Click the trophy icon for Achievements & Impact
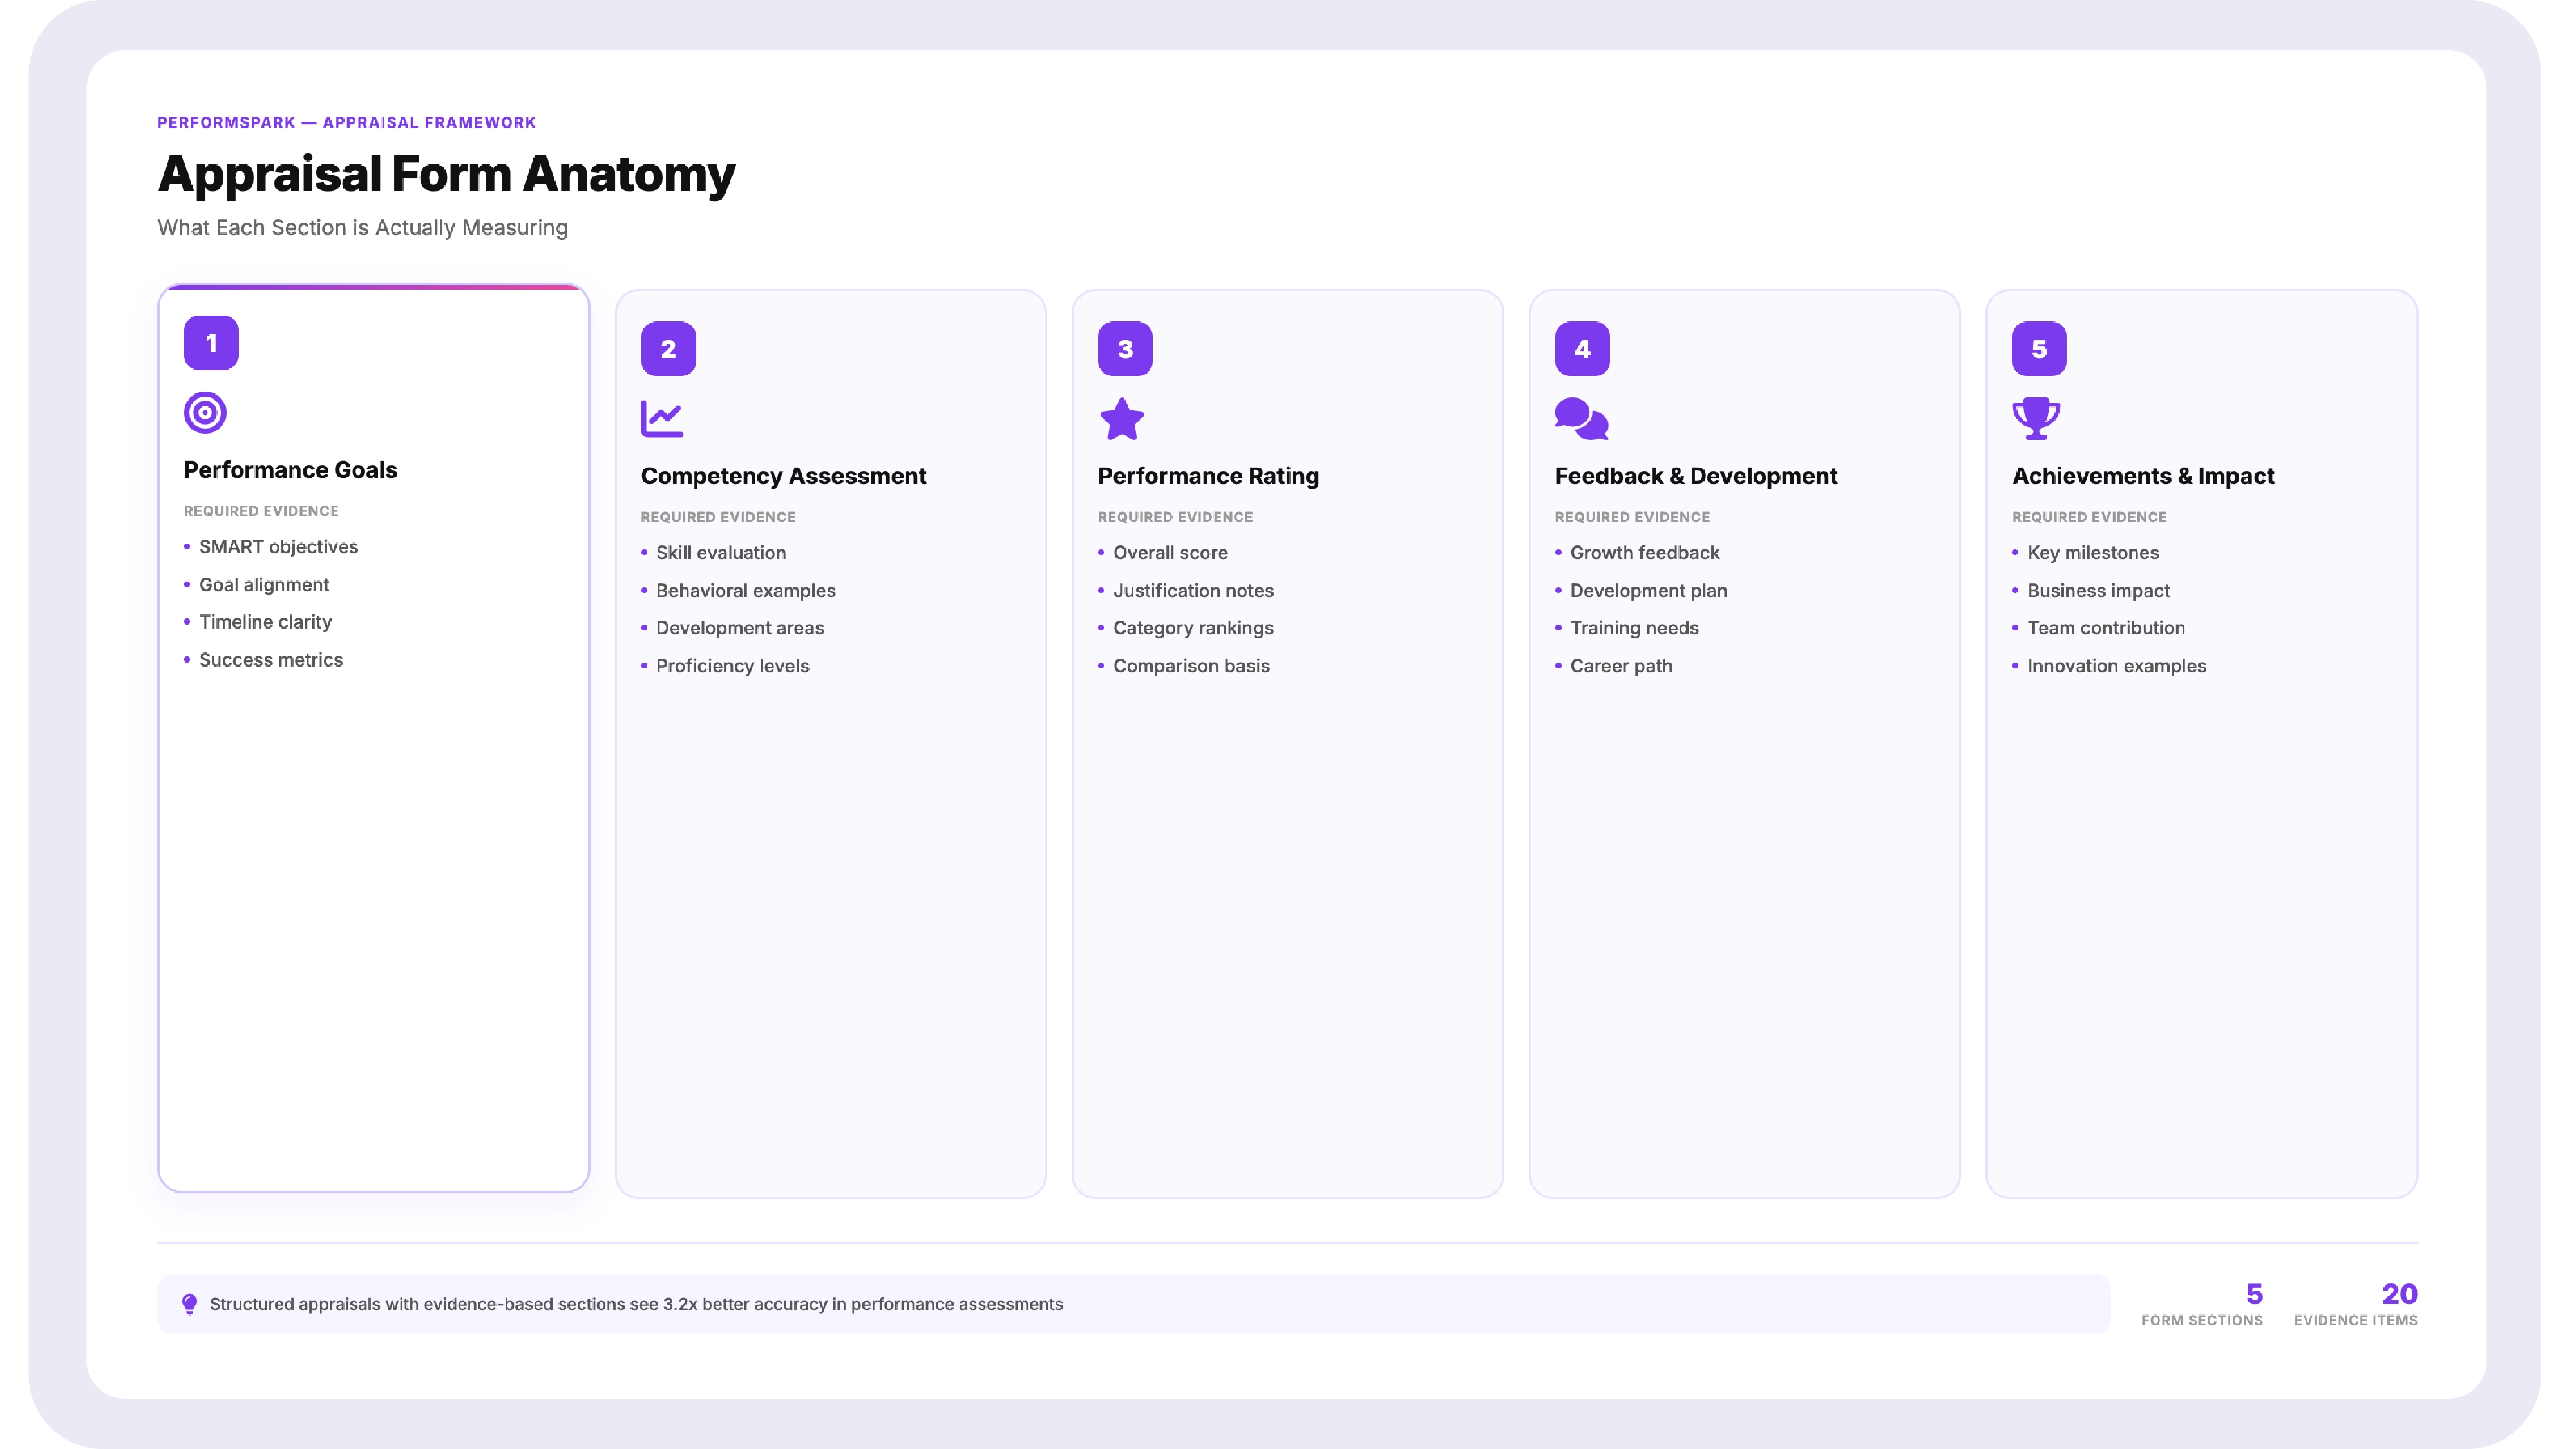The image size is (2576, 1449). [2036, 419]
